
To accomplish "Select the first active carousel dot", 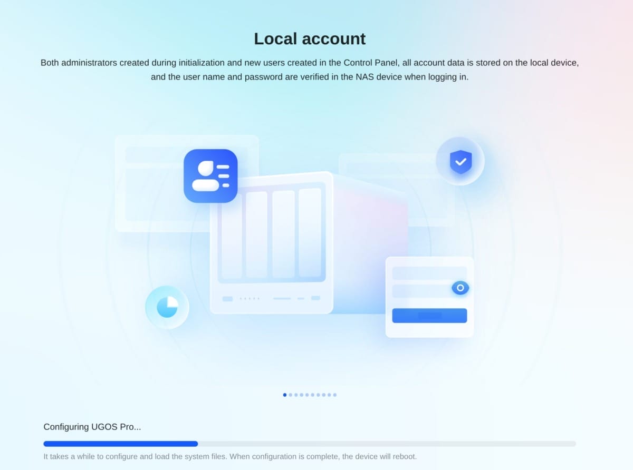I will (285, 395).
